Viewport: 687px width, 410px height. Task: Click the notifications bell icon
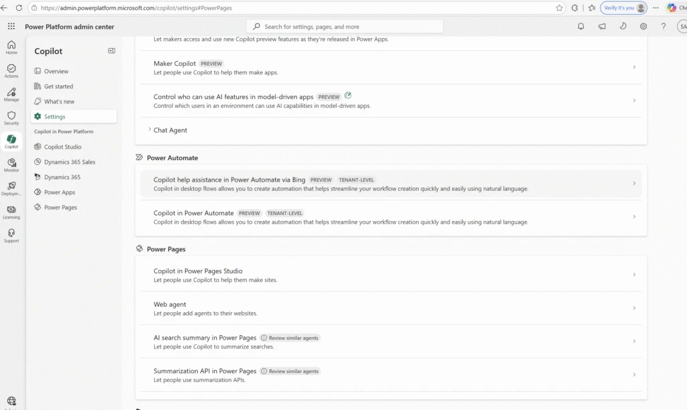(x=581, y=27)
